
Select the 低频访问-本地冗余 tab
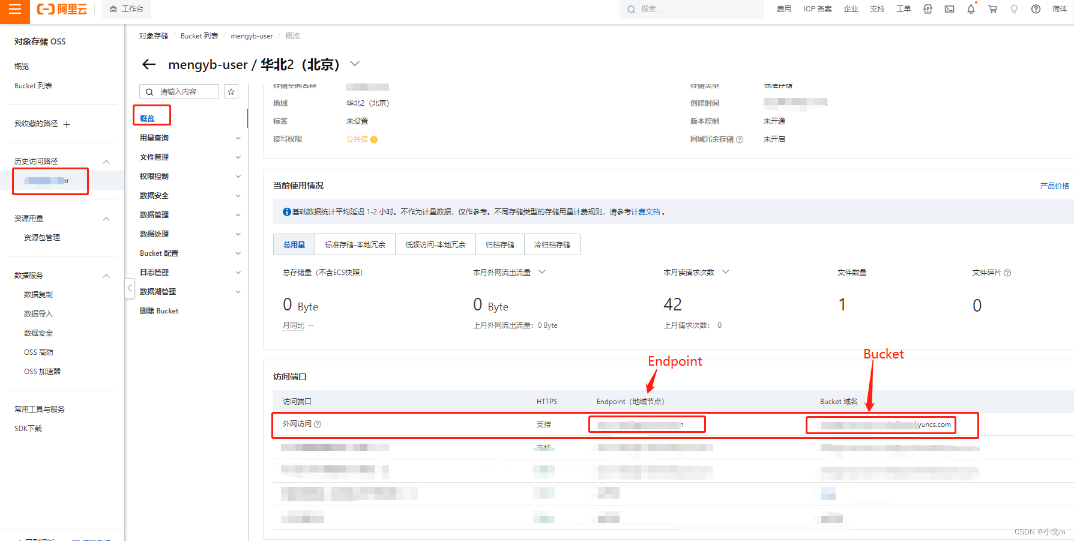pyautogui.click(x=435, y=244)
